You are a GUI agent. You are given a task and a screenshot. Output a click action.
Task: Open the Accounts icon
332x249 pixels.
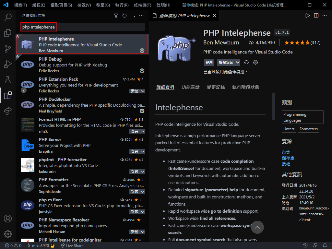(x=8, y=219)
